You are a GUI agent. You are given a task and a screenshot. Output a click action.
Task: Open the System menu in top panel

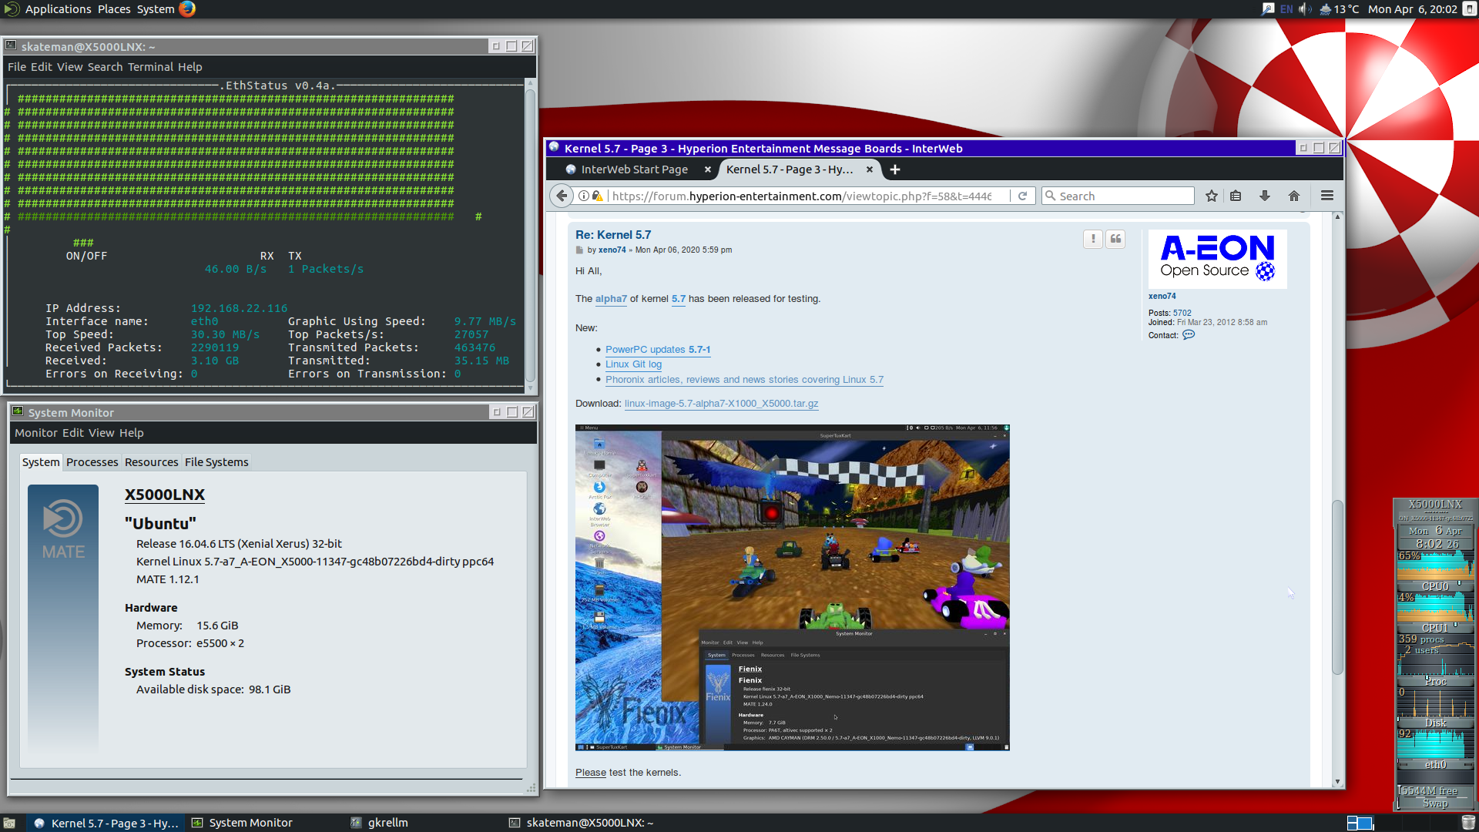tap(156, 9)
